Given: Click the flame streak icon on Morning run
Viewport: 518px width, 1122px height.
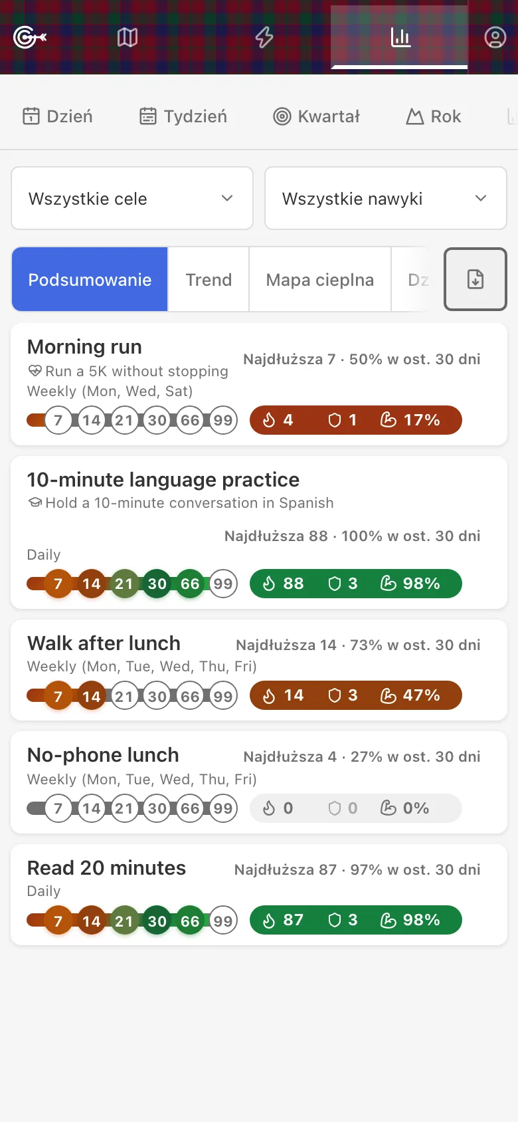Looking at the screenshot, I should click(x=269, y=420).
